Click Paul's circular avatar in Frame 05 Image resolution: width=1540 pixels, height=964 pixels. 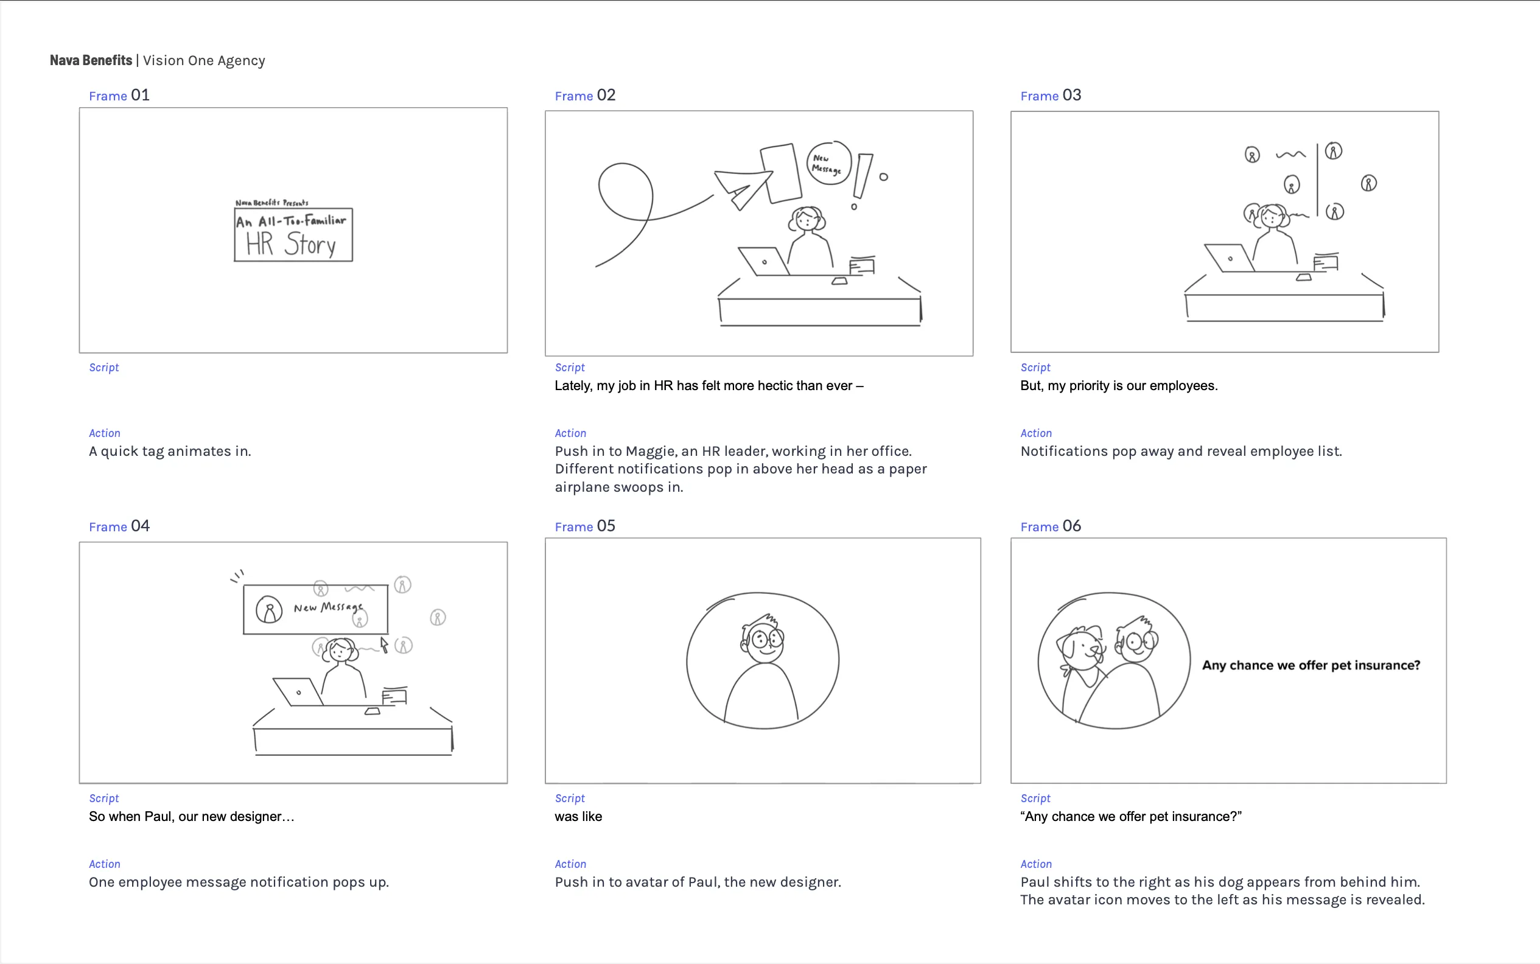pyautogui.click(x=763, y=660)
